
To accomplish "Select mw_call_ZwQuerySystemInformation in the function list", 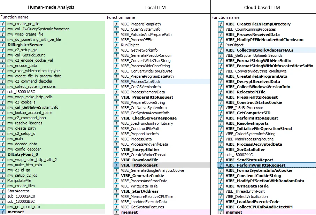I will (x=53, y=29).
